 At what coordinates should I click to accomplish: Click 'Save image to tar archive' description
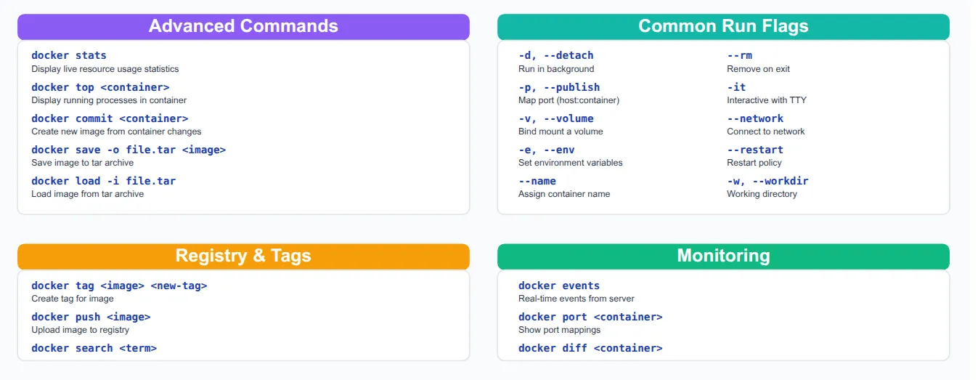pos(82,163)
